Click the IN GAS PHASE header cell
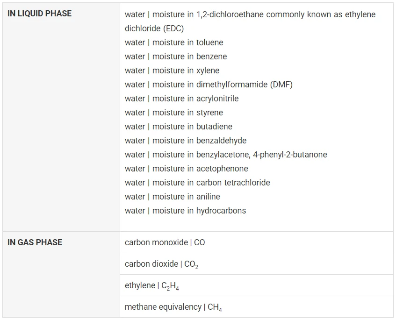Image resolution: width=396 pixels, height=320 pixels. point(61,274)
